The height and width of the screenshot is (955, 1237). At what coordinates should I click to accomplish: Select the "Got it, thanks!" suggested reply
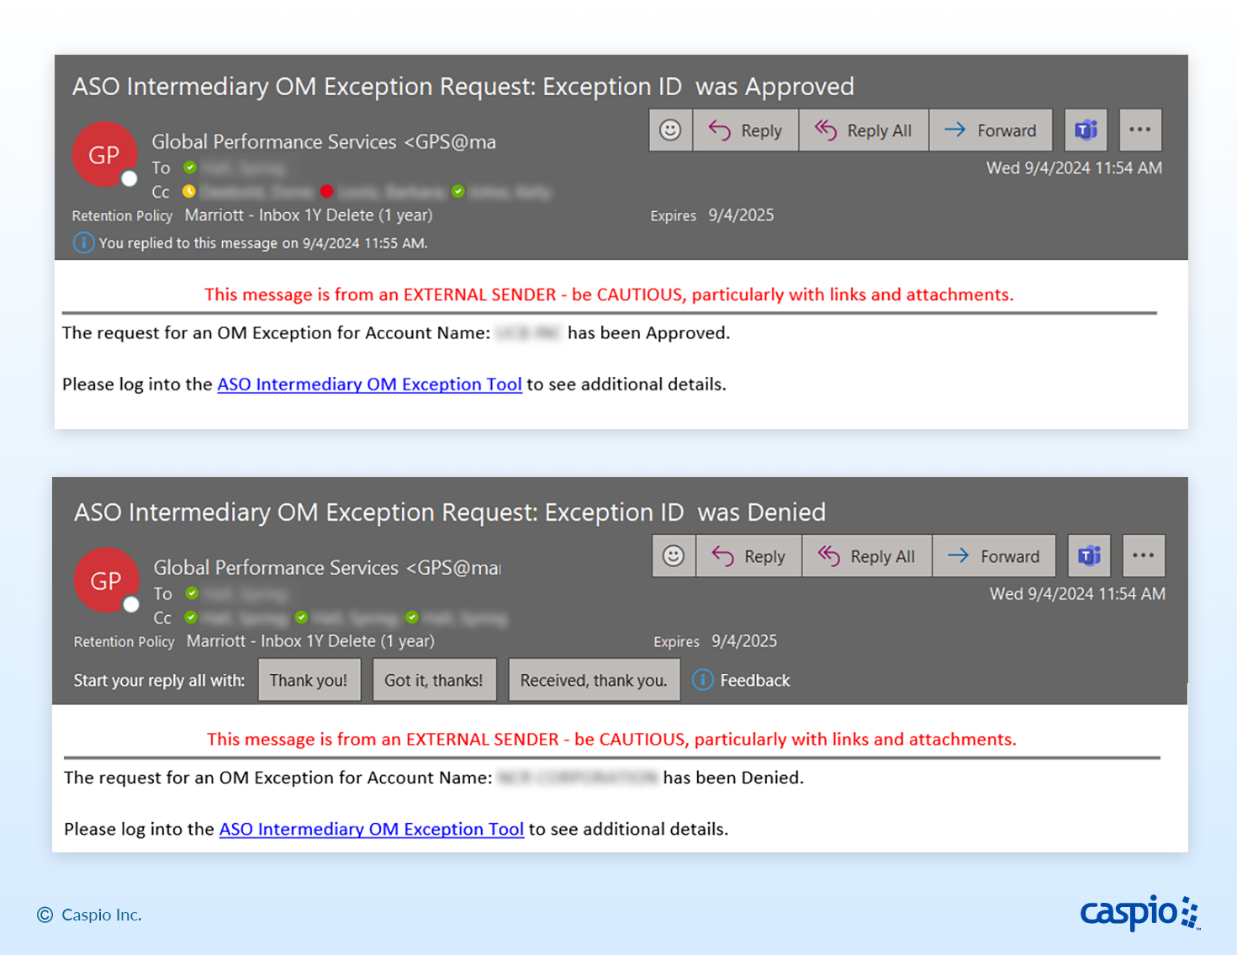[x=434, y=680]
